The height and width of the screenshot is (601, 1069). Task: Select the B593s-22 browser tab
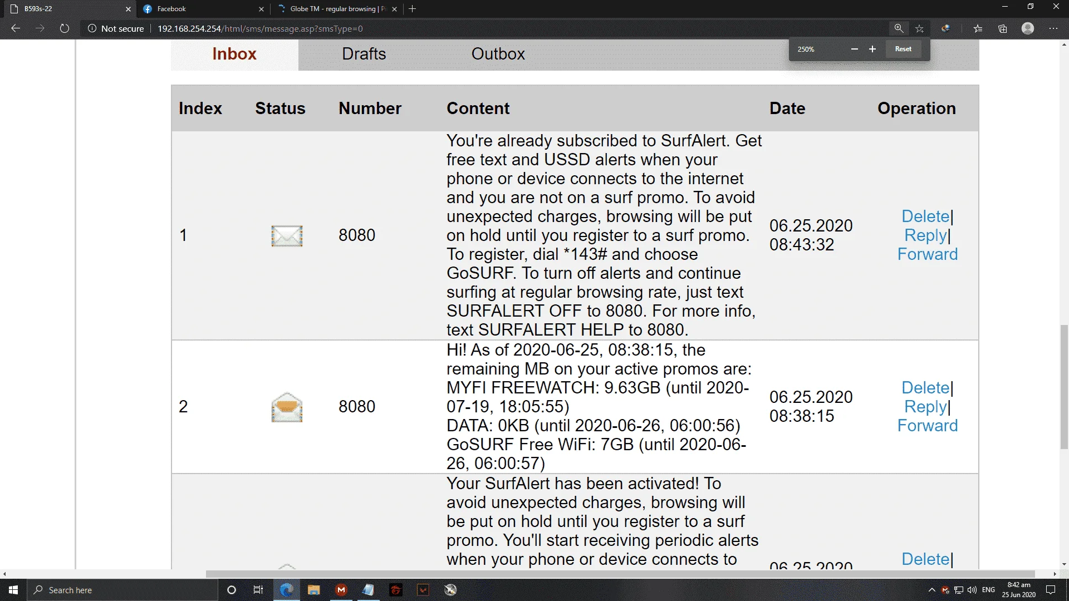[x=70, y=9]
